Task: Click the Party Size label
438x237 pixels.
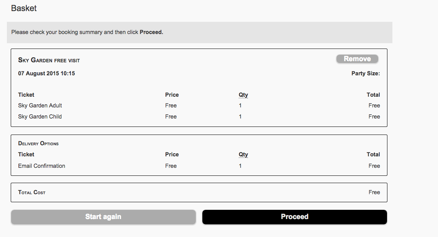Action: (366, 73)
